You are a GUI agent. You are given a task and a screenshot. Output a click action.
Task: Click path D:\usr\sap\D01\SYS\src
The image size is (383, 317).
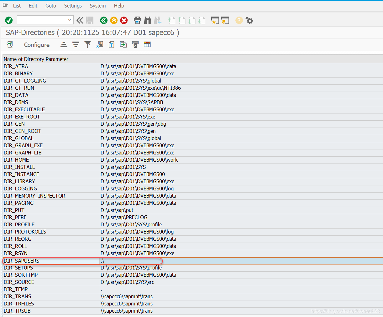[127, 282]
